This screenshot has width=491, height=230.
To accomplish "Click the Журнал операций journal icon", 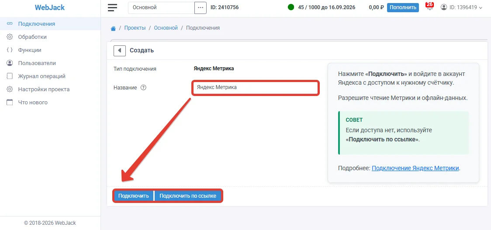I will tap(10, 76).
